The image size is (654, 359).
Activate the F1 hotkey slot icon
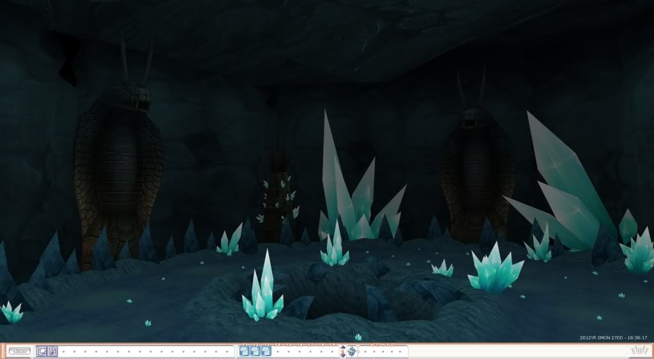click(244, 351)
